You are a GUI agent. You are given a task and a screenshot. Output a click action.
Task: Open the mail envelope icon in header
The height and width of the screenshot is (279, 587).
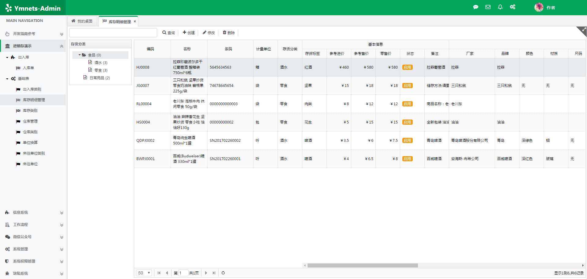[x=488, y=7]
